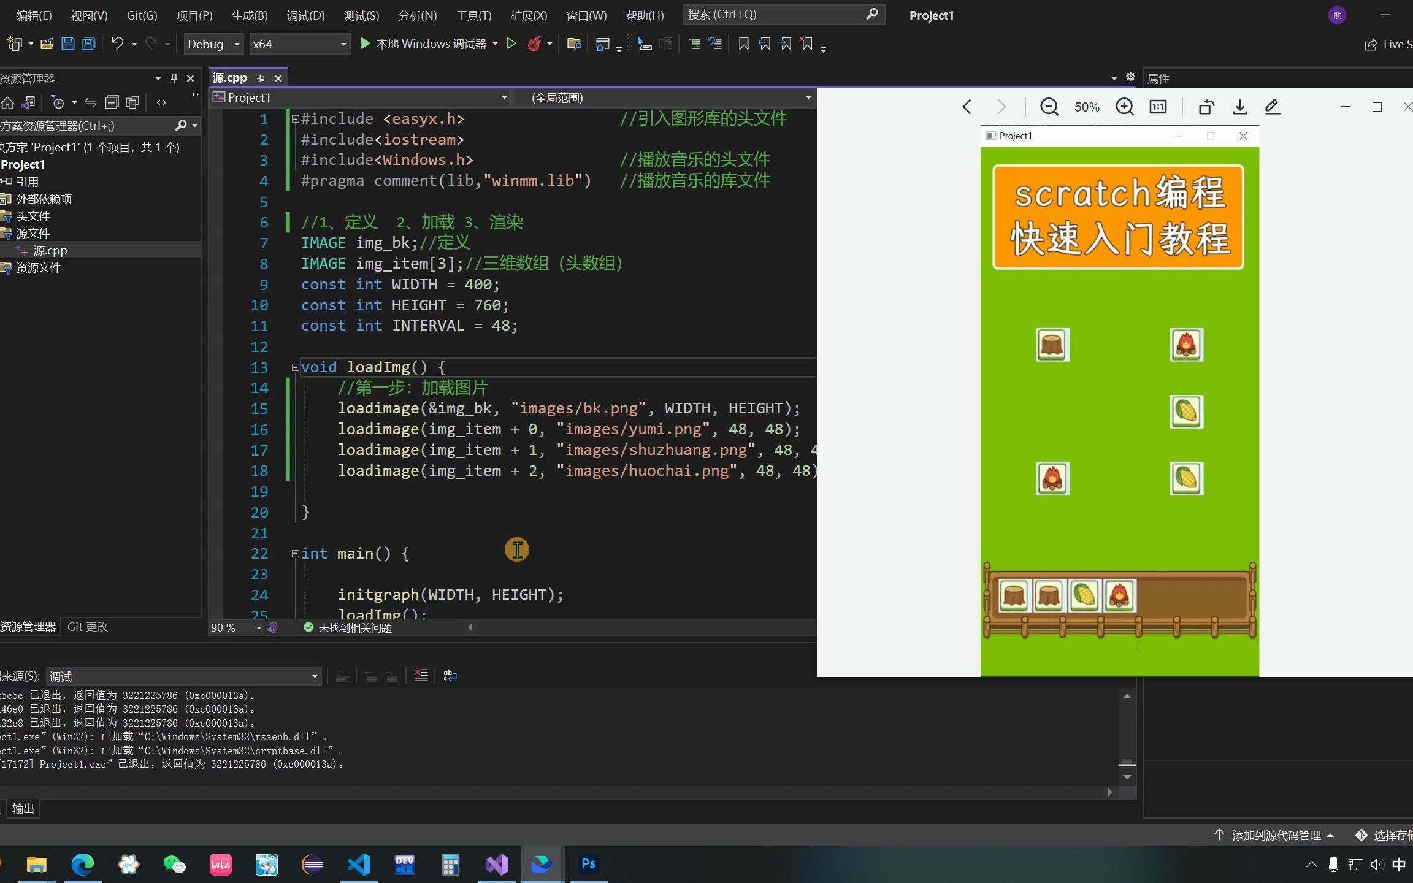Collapse the loadImg function on line 13
1413x883 pixels.
(295, 367)
